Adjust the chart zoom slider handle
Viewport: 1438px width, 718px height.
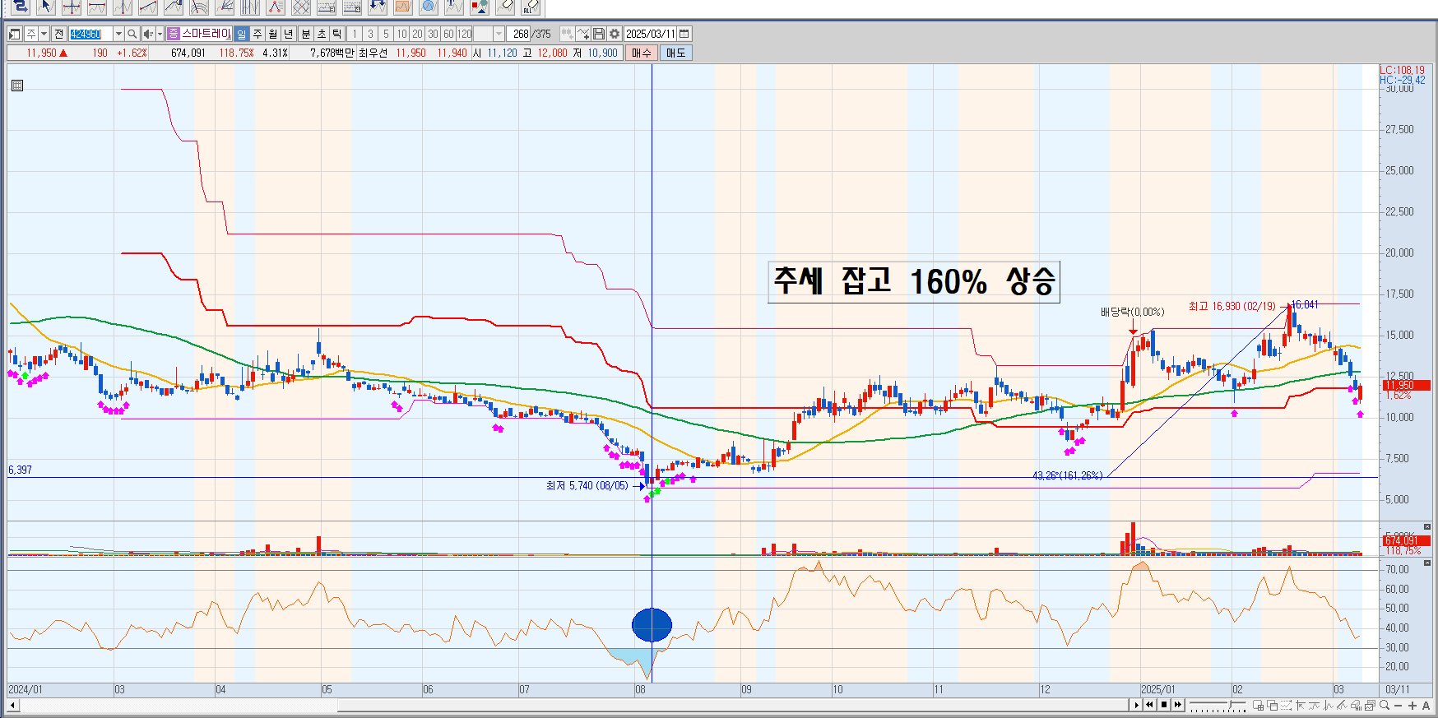(x=1230, y=704)
